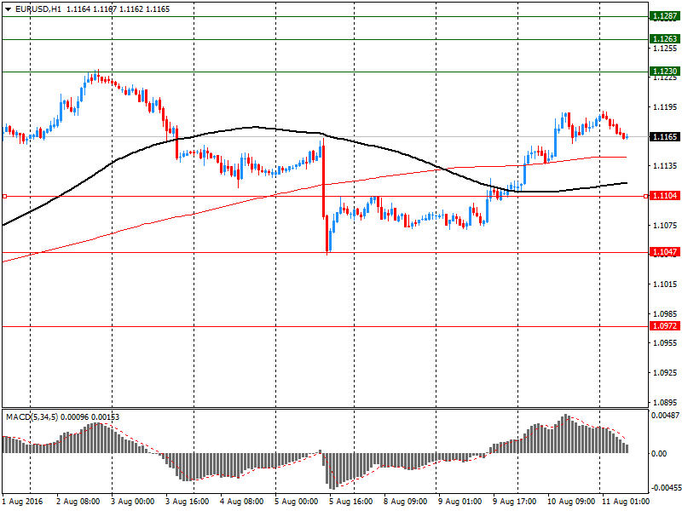Select the green 1.1230 resistance level label
The width and height of the screenshot is (682, 511).
tap(665, 72)
